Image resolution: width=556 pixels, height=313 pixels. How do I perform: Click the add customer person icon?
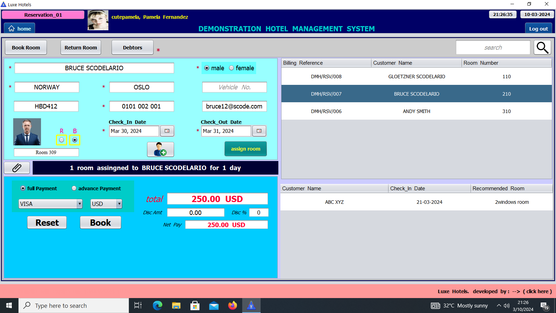pos(160,149)
